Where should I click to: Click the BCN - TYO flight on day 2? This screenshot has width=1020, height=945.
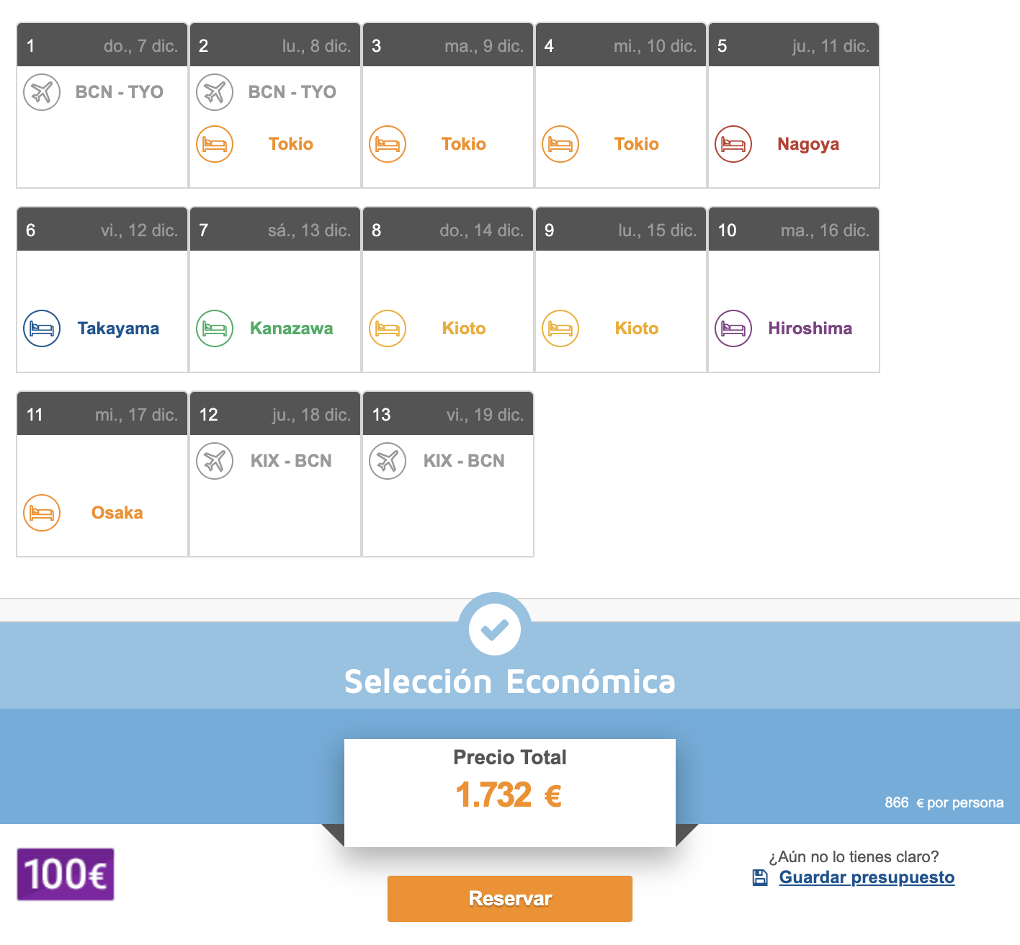pyautogui.click(x=292, y=92)
